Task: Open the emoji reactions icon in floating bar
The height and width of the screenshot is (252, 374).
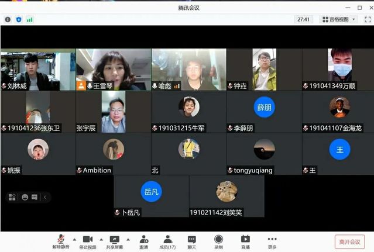Action: [x=25, y=197]
